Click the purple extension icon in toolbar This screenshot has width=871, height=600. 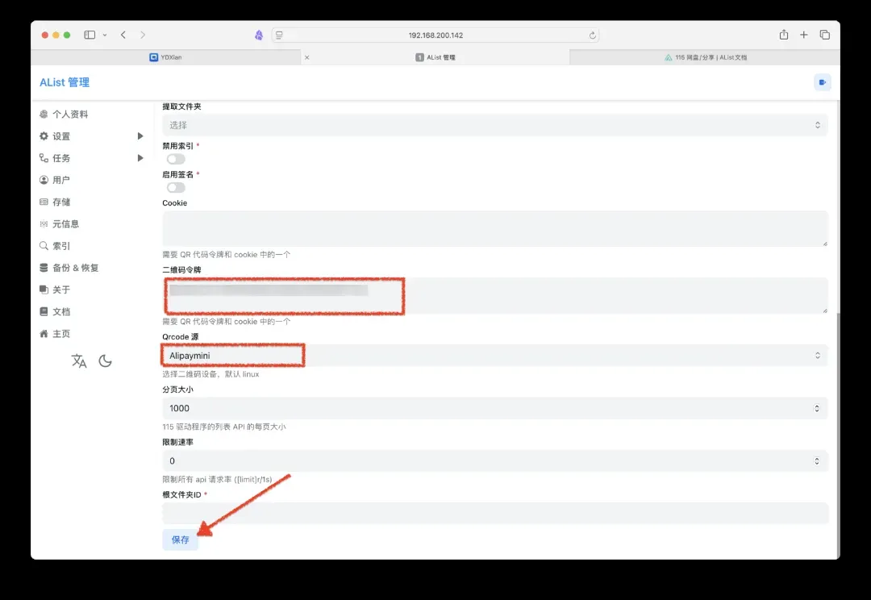tap(259, 35)
